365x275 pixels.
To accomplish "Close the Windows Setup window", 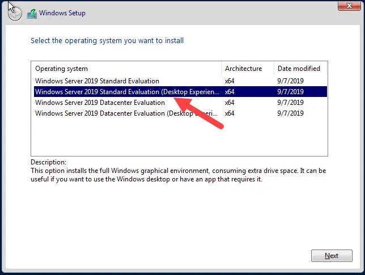I will [349, 6].
